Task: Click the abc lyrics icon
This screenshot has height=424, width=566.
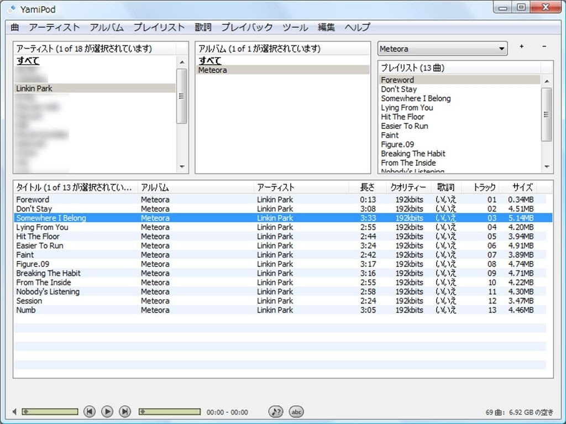Action: click(296, 411)
